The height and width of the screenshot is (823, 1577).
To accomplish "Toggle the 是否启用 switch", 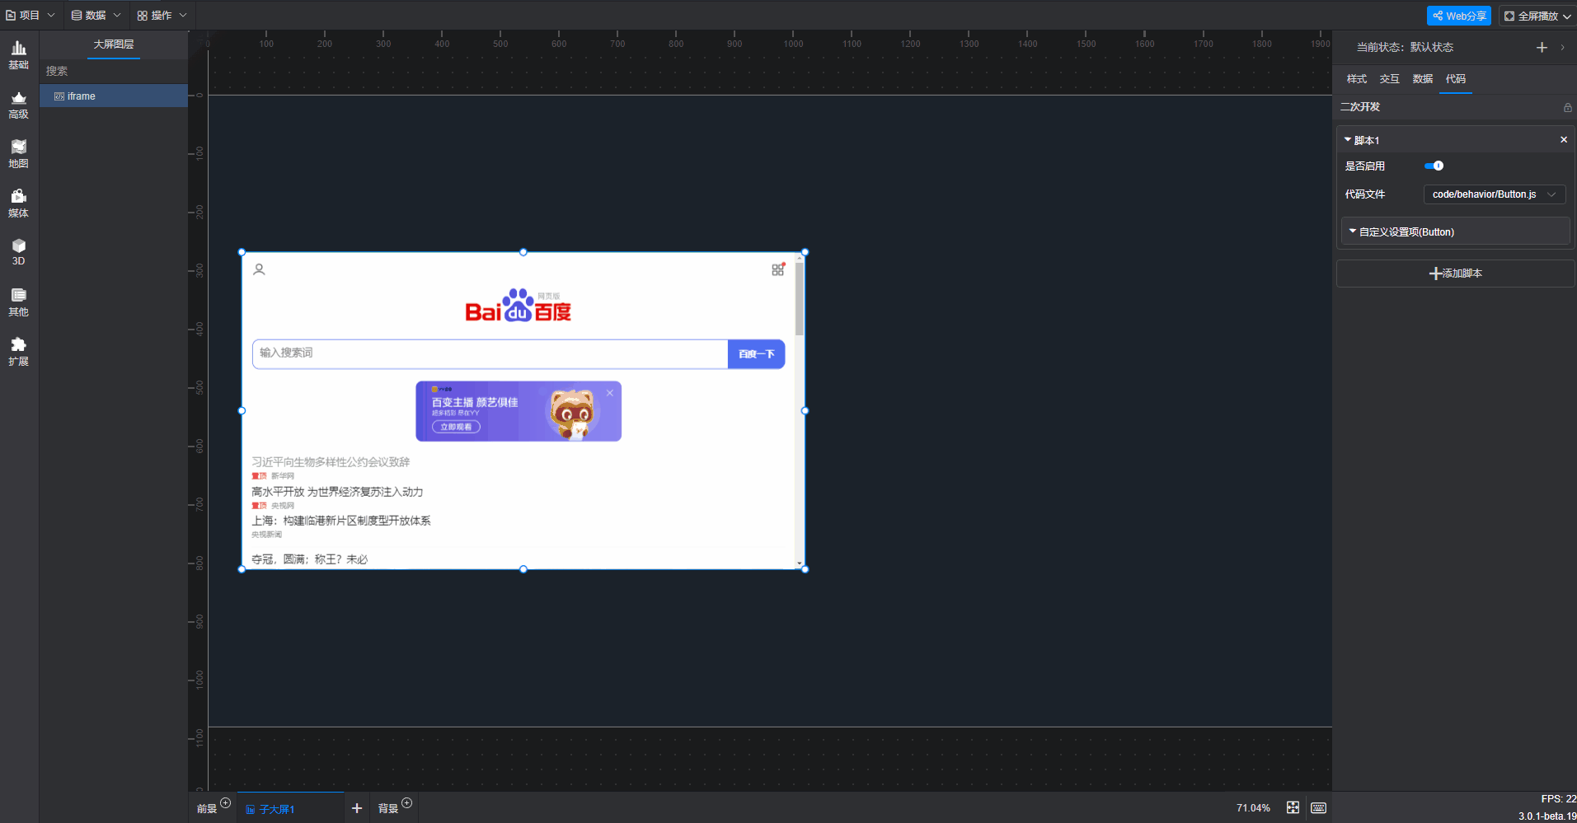I will coord(1434,166).
